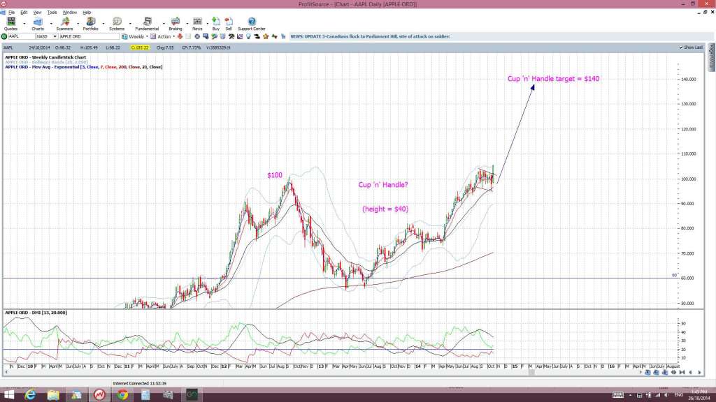Click the horizontal chart scrollbar thumb
The width and height of the screenshot is (716, 402).
[531, 373]
